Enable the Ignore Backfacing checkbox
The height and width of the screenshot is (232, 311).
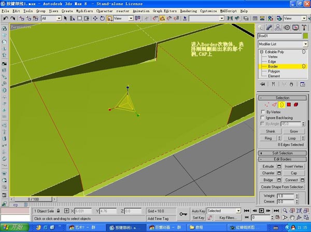click(263, 118)
